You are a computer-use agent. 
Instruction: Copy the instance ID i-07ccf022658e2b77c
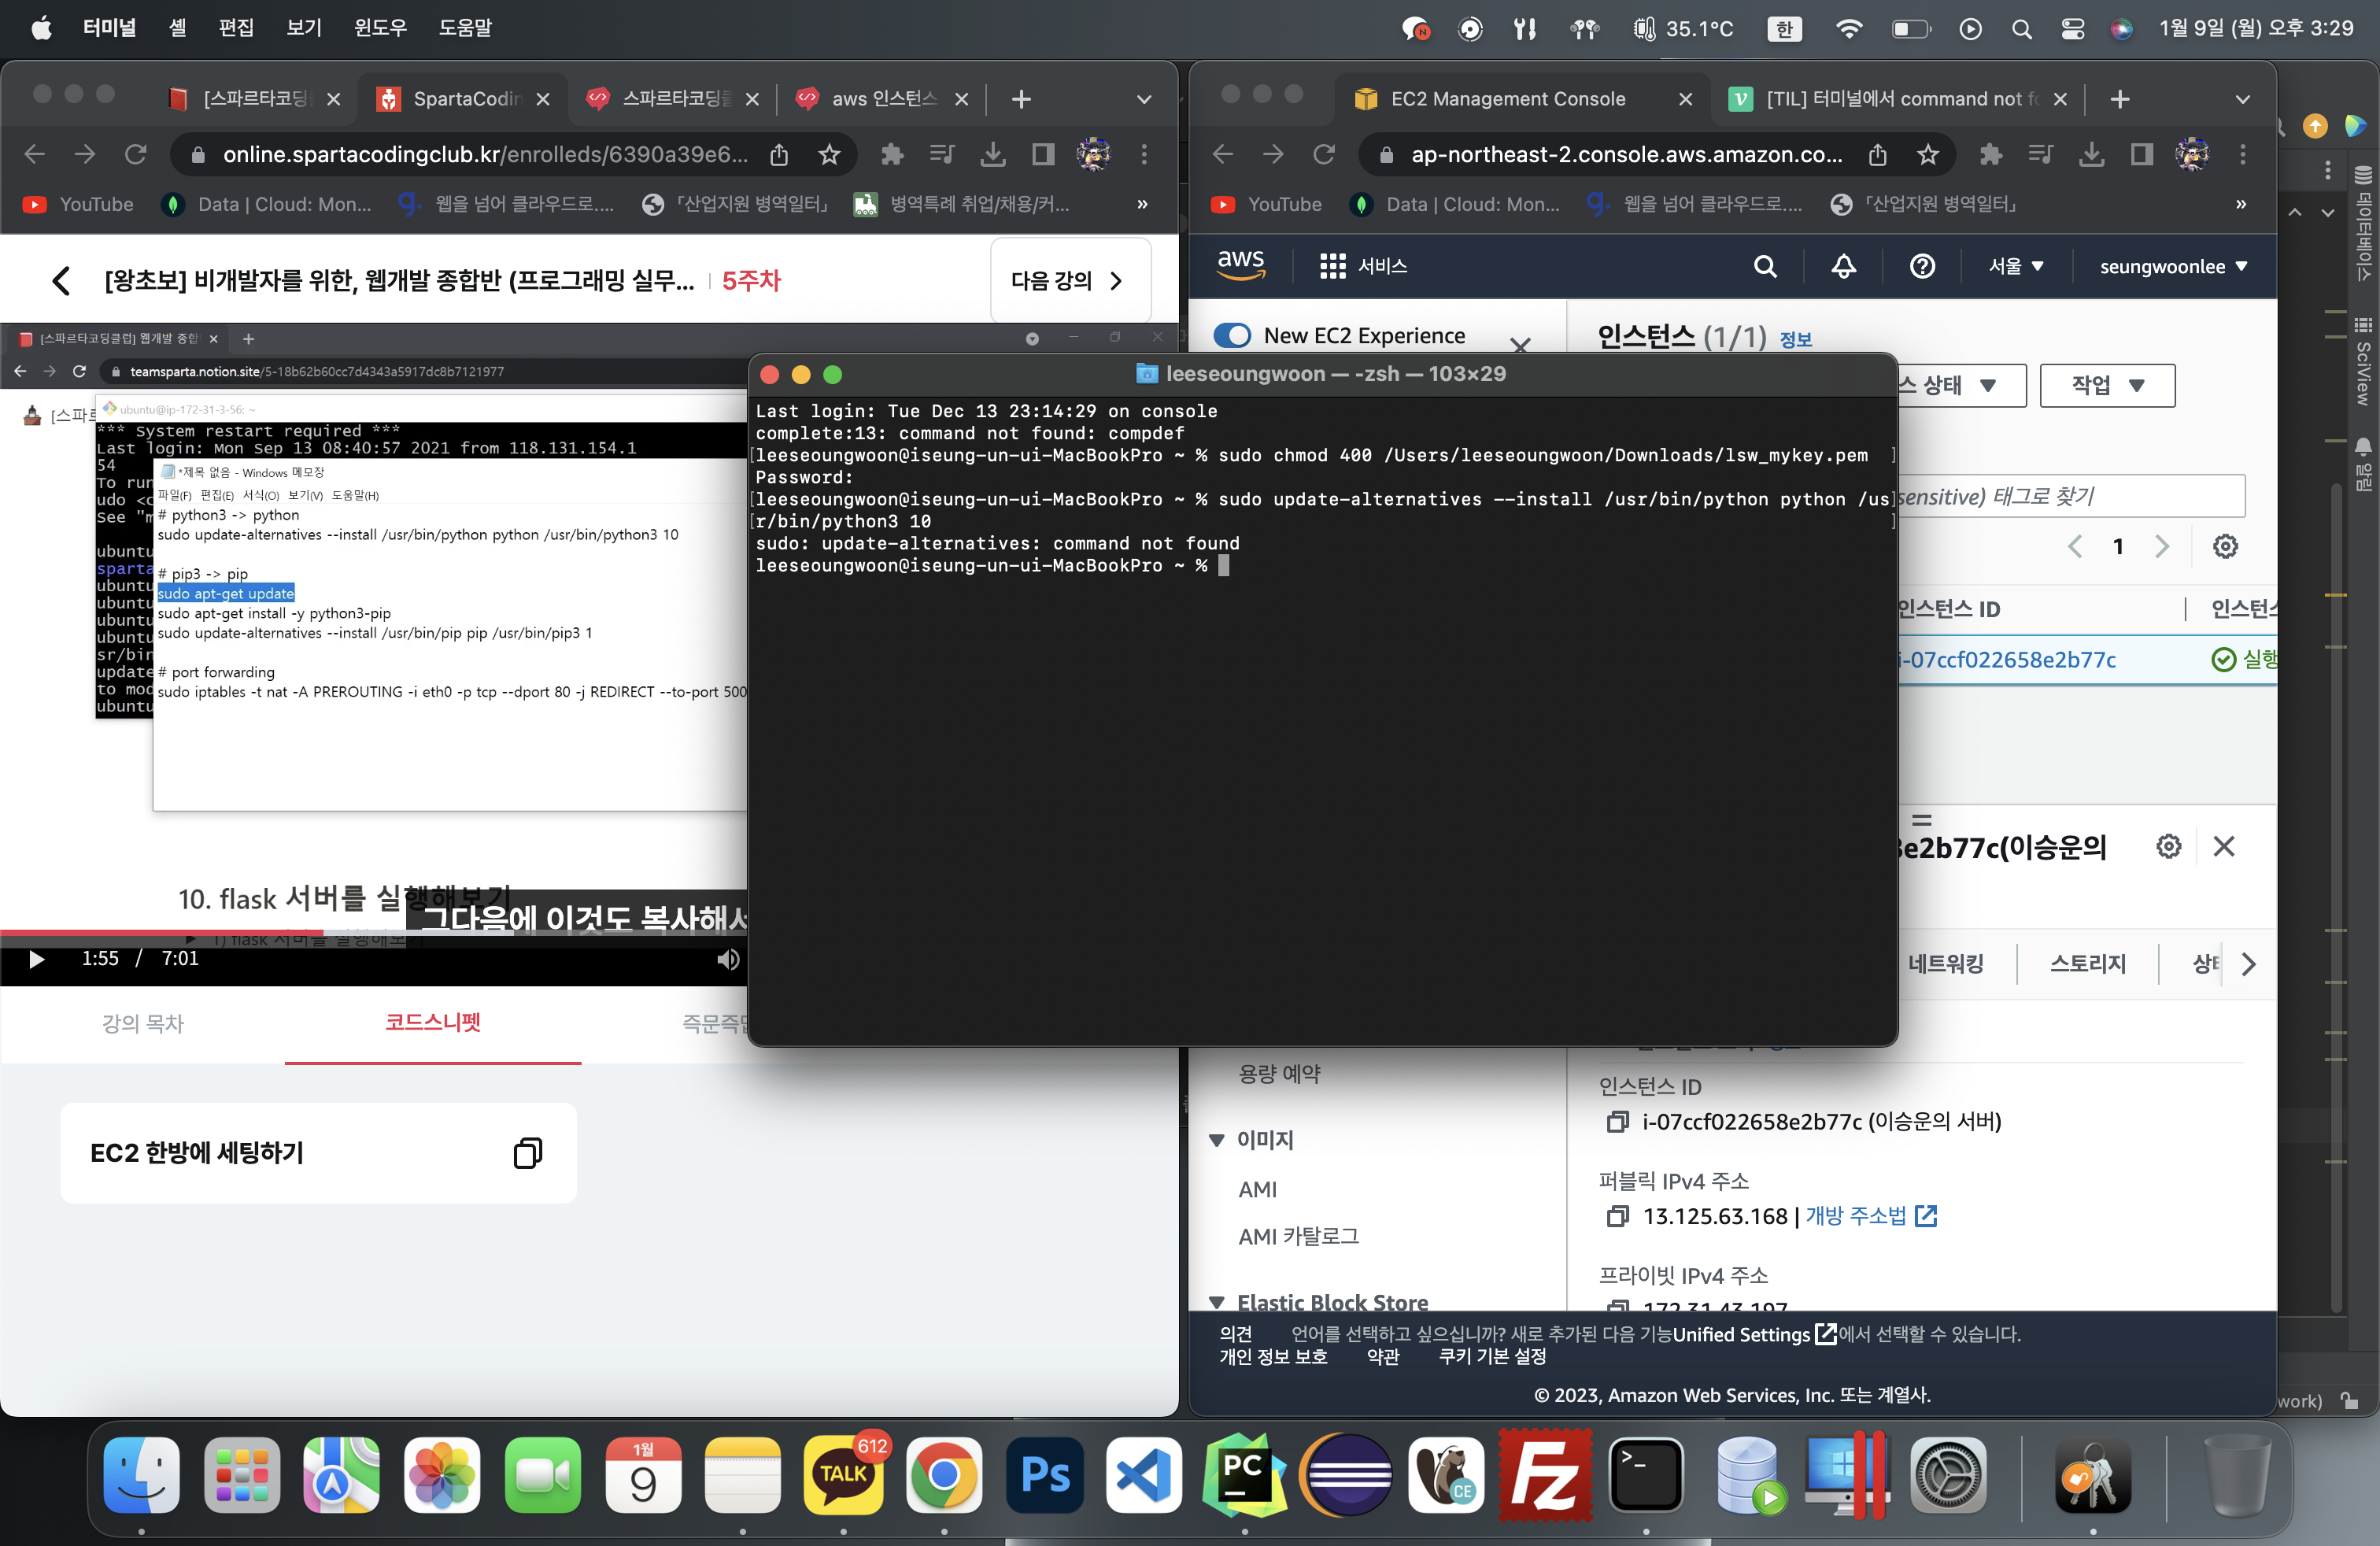click(1617, 1122)
